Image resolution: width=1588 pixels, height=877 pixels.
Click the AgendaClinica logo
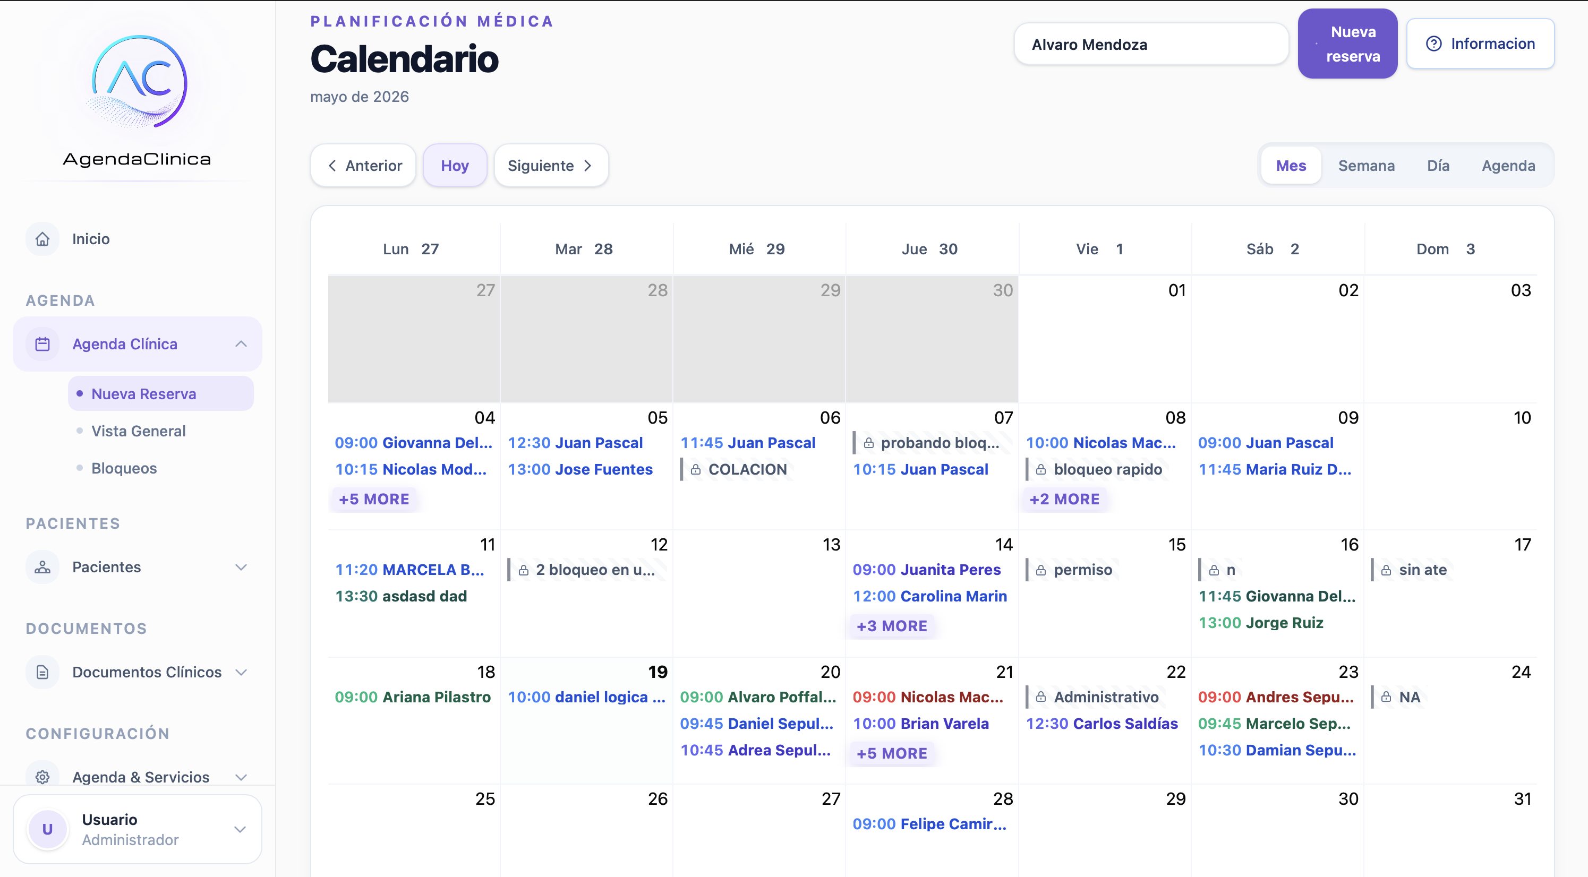[x=138, y=99]
